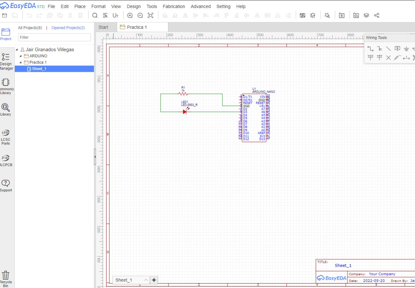Open the Fabrication menu
This screenshot has height=288, width=415.
174,6
